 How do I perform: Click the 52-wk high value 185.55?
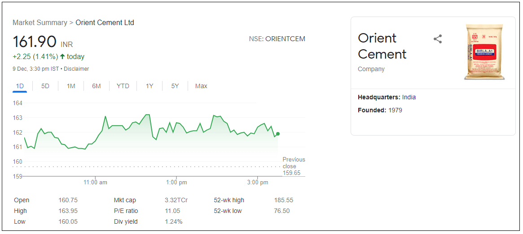284,200
